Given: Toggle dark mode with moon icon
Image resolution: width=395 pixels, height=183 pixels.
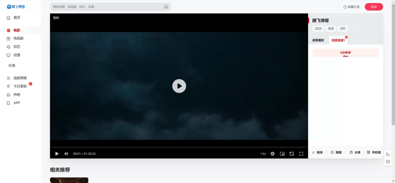Looking at the screenshot, I should pyautogui.click(x=388, y=154).
